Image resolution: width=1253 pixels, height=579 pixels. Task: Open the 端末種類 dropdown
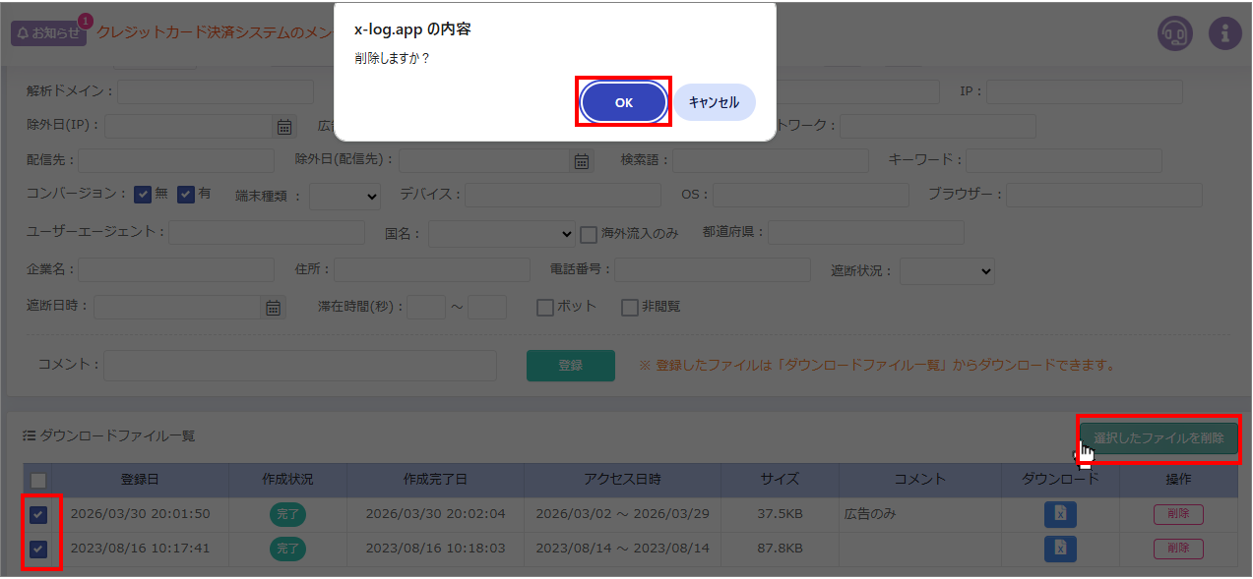345,196
